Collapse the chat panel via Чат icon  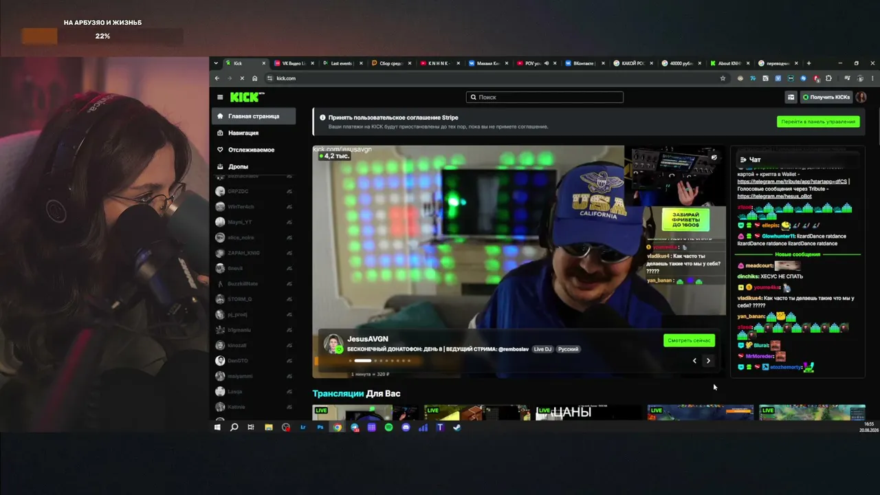point(743,159)
